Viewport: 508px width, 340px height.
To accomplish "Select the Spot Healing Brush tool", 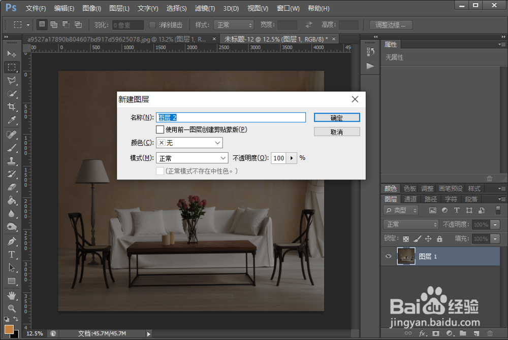I will pos(12,134).
